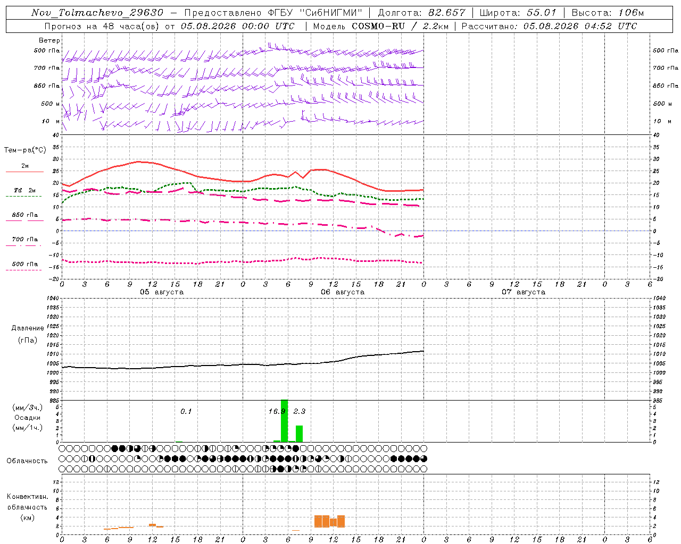Image resolution: width=681 pixels, height=544 pixels.
Task: Click the Ветер wind panel label
Action: pyautogui.click(x=49, y=40)
